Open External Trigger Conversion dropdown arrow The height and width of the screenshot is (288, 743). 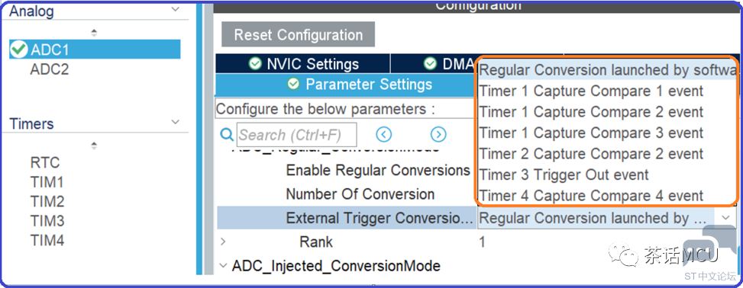[726, 218]
